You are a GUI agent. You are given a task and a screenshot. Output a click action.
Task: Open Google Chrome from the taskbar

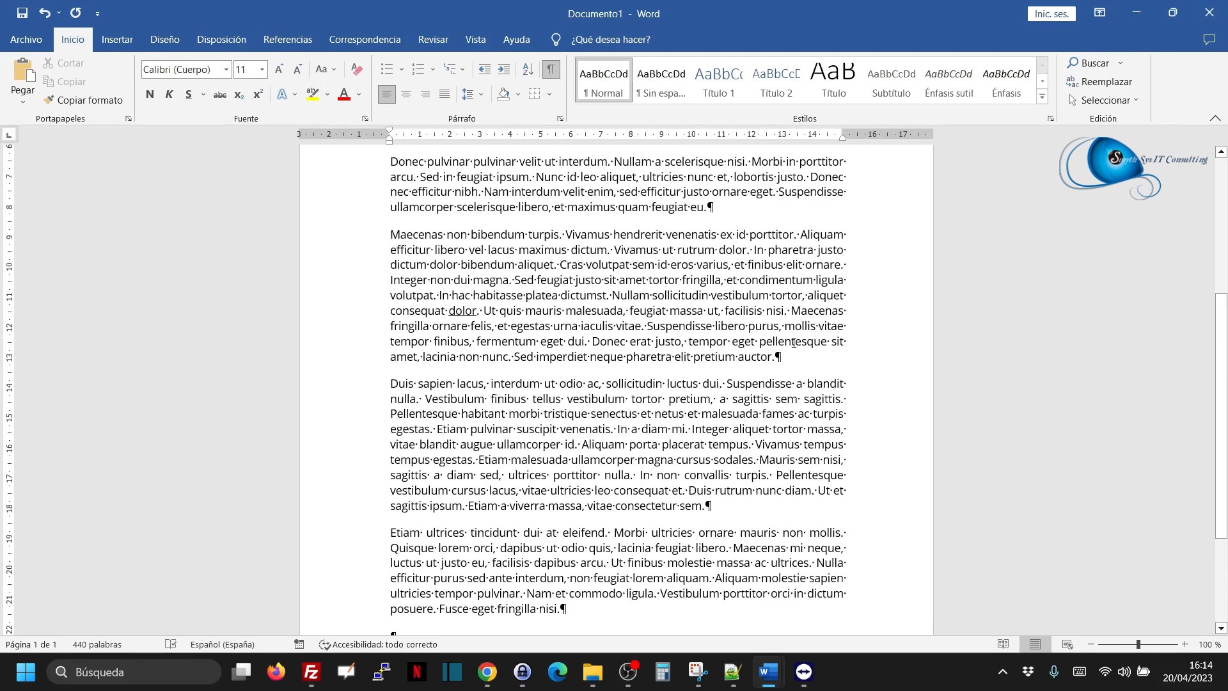point(487,672)
